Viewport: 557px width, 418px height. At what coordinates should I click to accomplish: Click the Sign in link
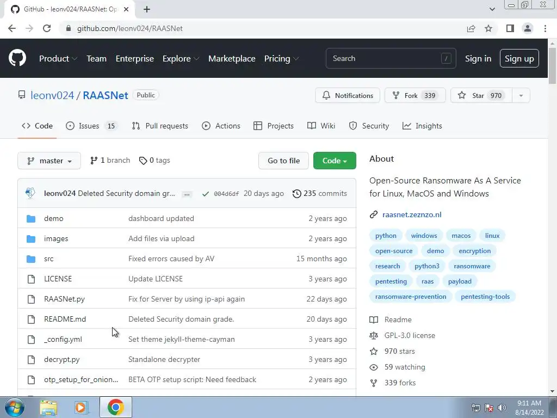tap(478, 59)
